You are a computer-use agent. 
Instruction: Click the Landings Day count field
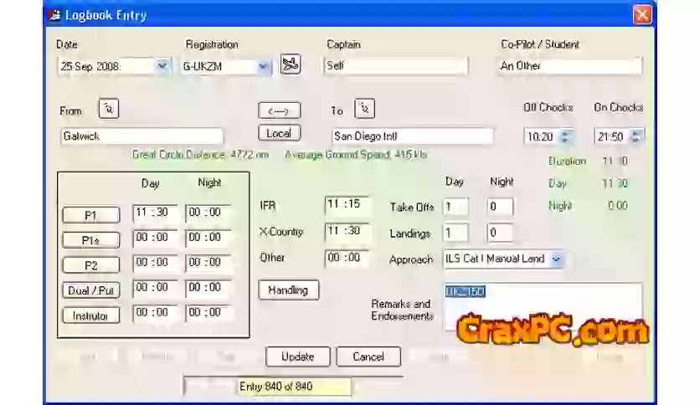click(456, 233)
